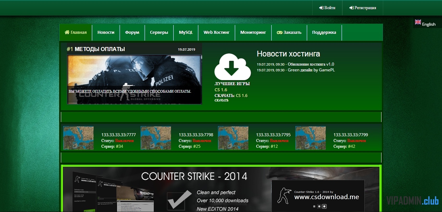Open the Counter-Strike slider banner image
The height and width of the screenshot is (212, 442).
point(134,79)
